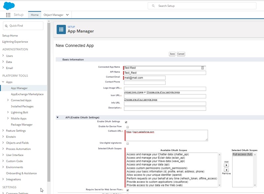Select 'Provide access to custom applications (visualforce)'

pyautogui.click(x=157, y=182)
